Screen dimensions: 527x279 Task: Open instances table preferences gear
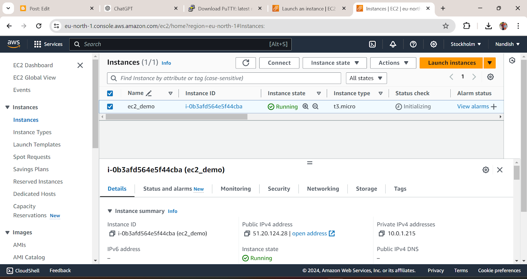coord(490,77)
